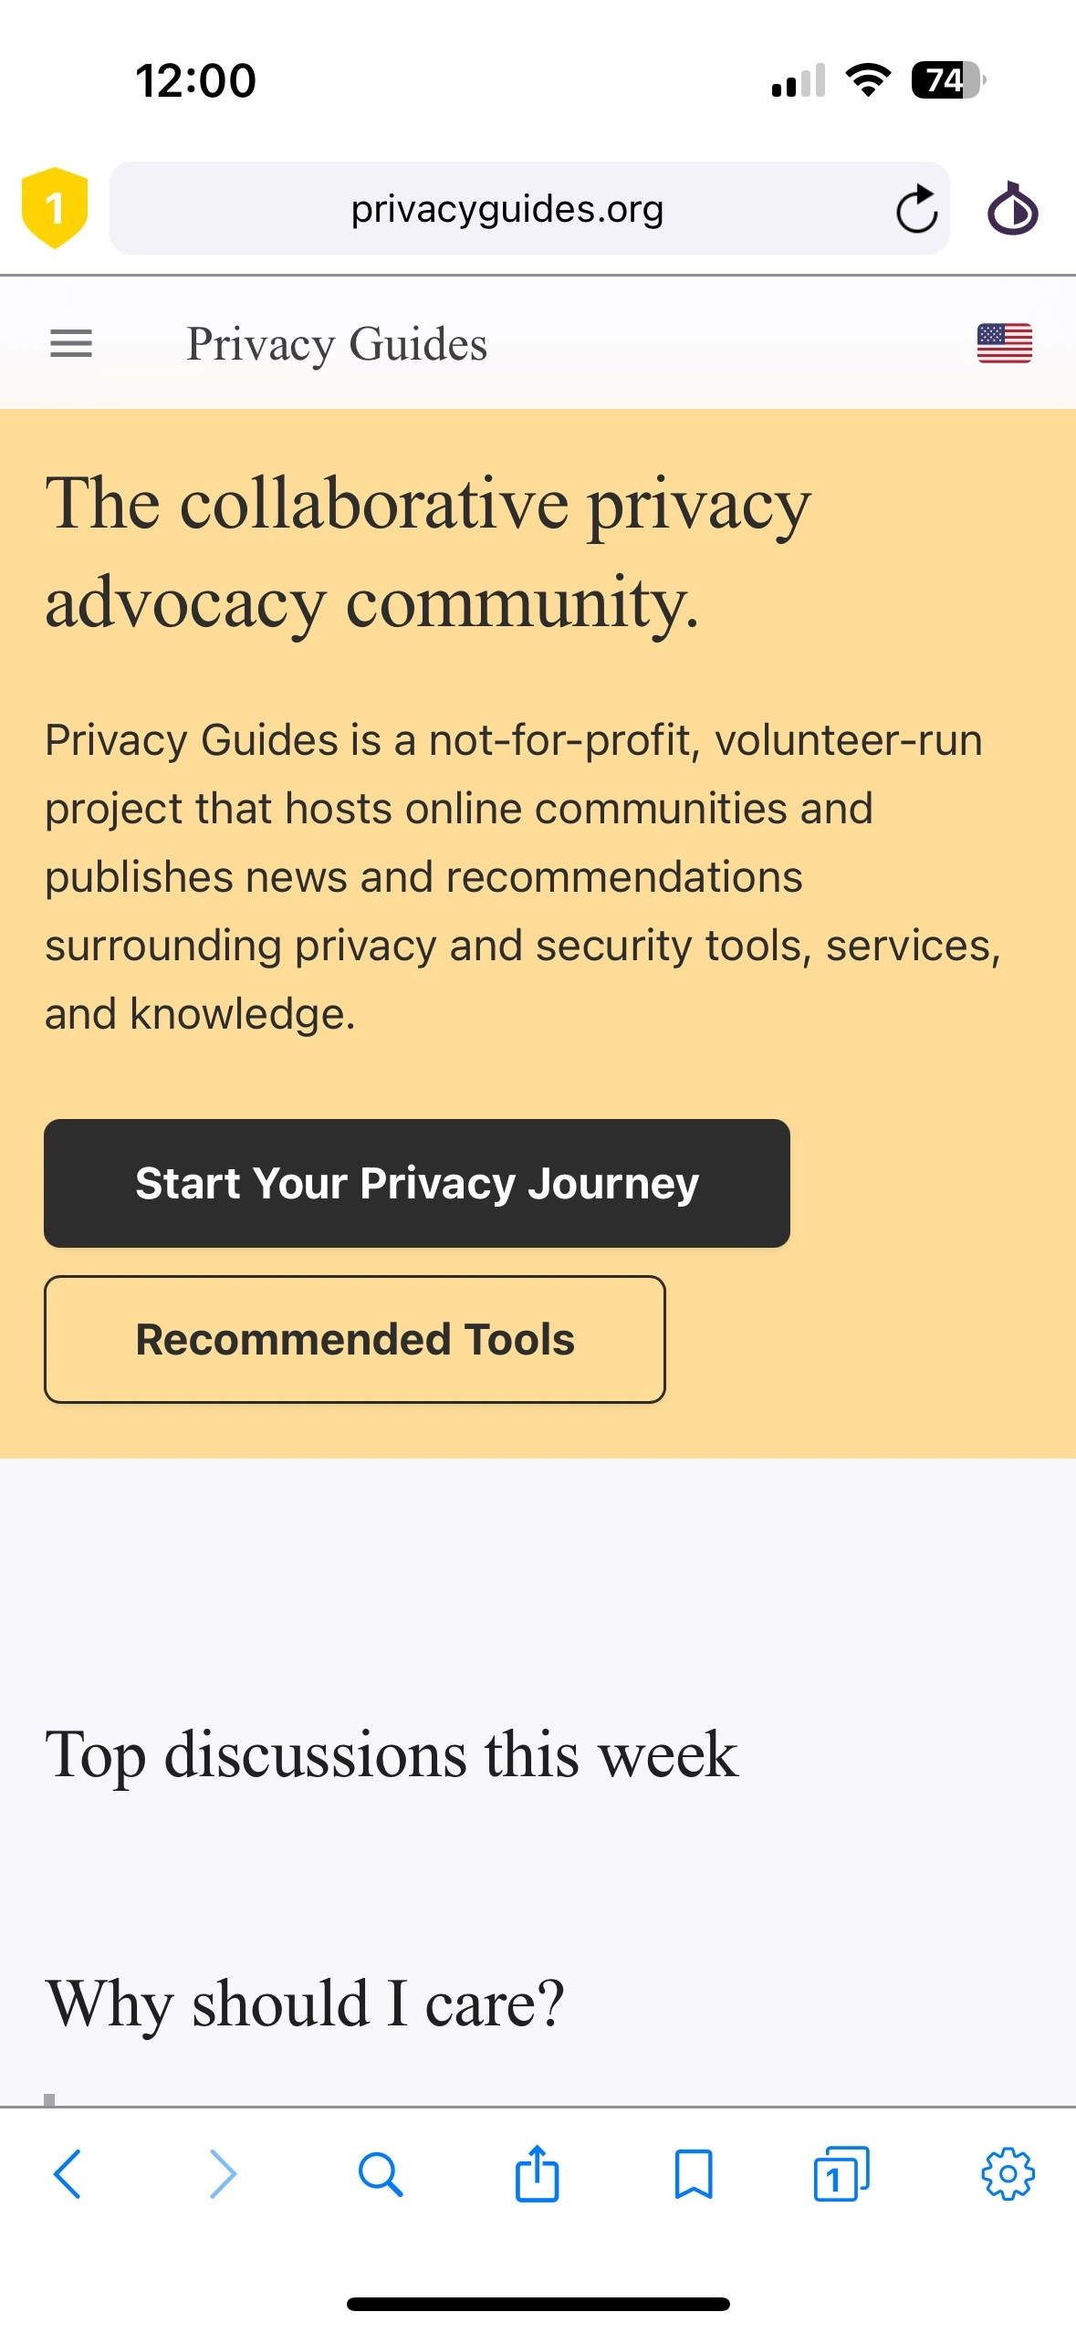Tap the yellow tracker shield badge
Screen dimensions: 1076x2333
(x=54, y=208)
